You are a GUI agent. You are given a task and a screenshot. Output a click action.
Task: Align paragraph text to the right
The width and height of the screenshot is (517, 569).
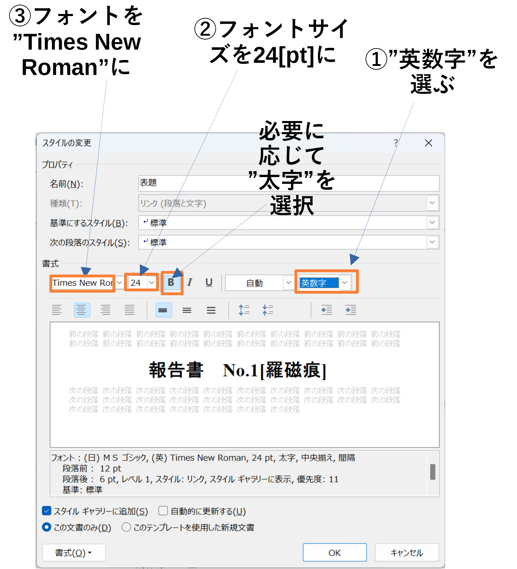click(105, 310)
